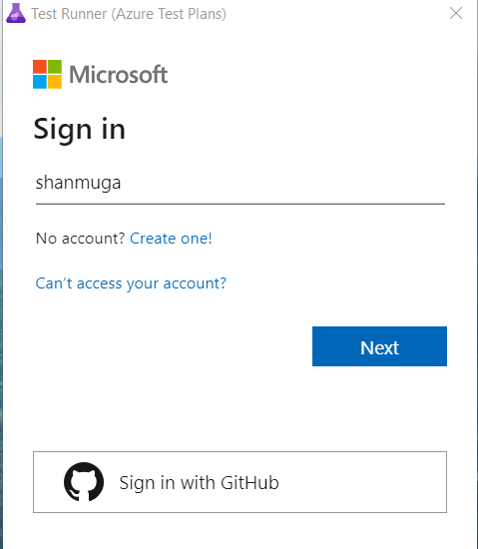
Task: Click the Microsoft four-square logo
Action: point(47,74)
